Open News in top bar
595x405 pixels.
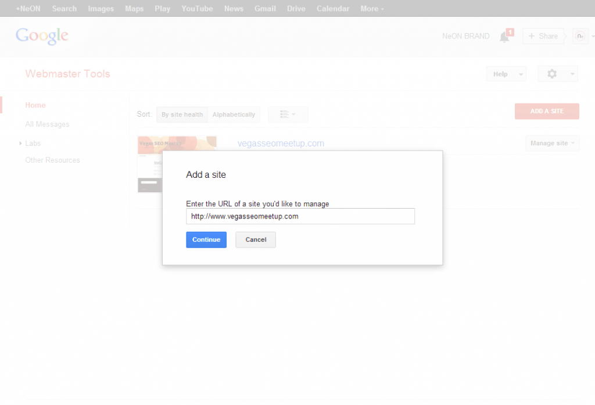(234, 8)
